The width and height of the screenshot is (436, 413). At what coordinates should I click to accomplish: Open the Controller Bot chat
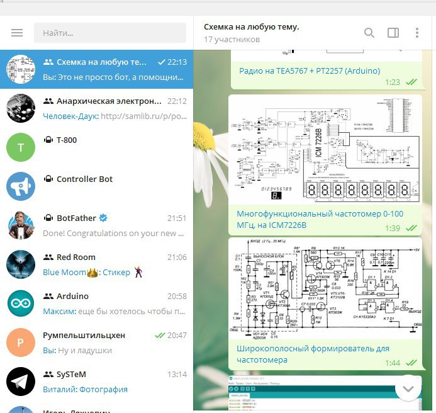[x=96, y=186]
